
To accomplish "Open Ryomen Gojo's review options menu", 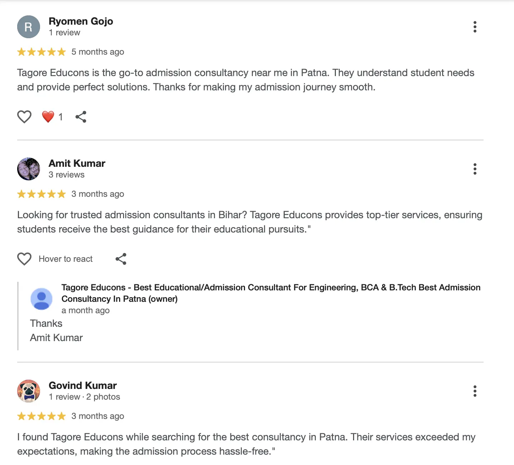I will 475,27.
